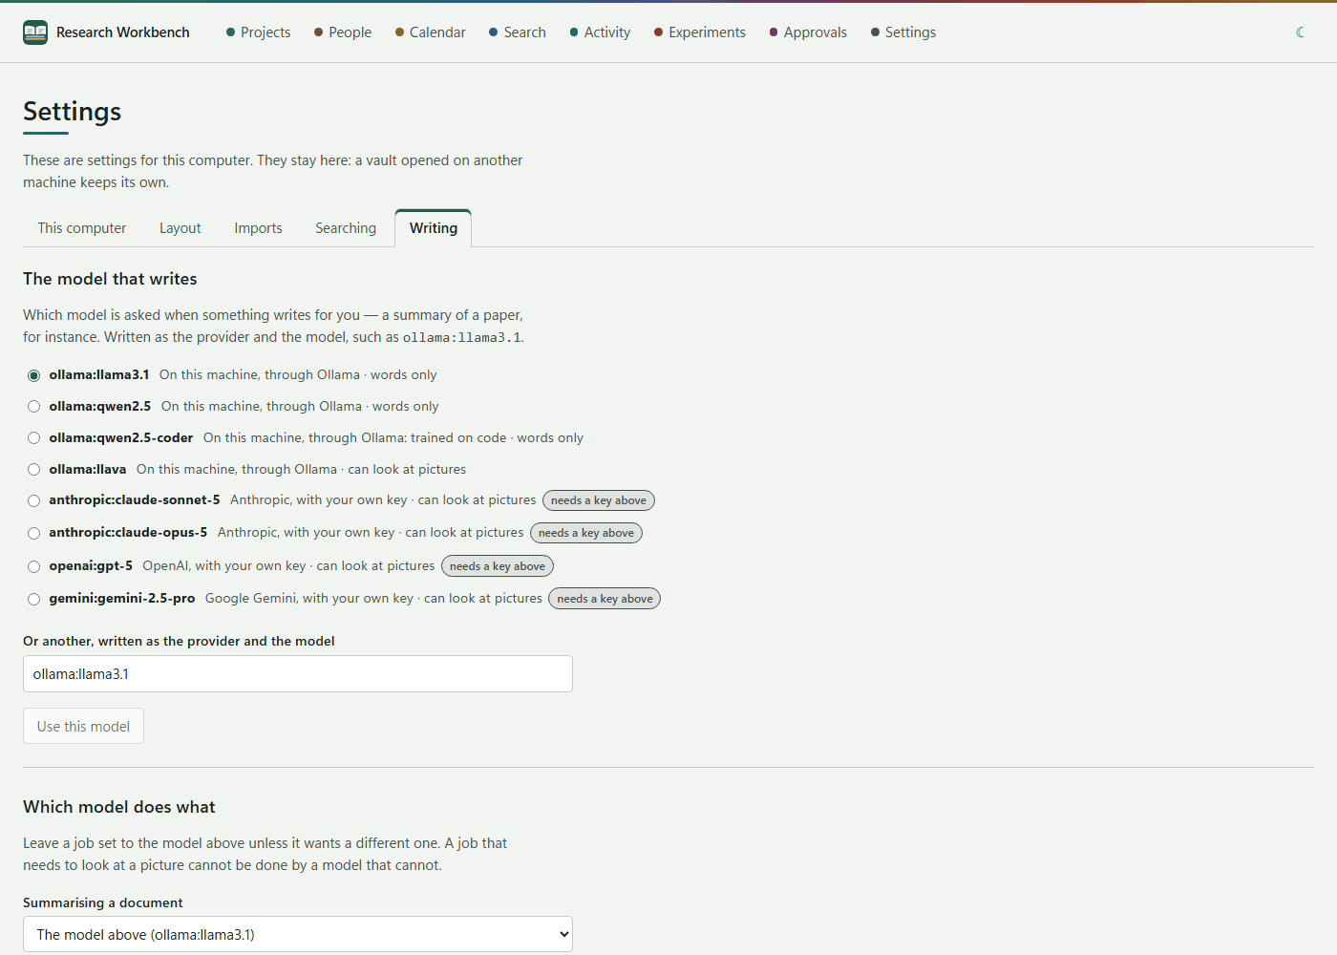The image size is (1337, 955).
Task: Click 'needs a key above' badge beside claude-opus-5
Action: tap(586, 533)
